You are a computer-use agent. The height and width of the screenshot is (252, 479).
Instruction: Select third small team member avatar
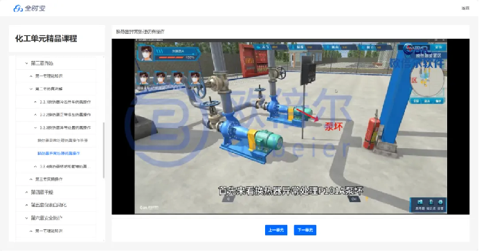click(x=178, y=78)
